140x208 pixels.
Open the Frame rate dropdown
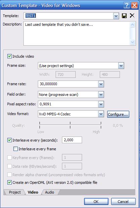[x=101, y=84]
